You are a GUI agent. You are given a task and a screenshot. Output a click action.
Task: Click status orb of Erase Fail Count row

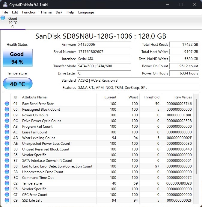coord(7,132)
